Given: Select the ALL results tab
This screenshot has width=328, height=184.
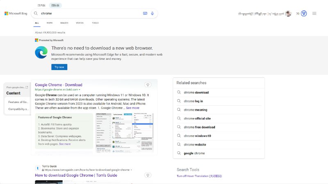Looking at the screenshot, I should coord(37,23).
